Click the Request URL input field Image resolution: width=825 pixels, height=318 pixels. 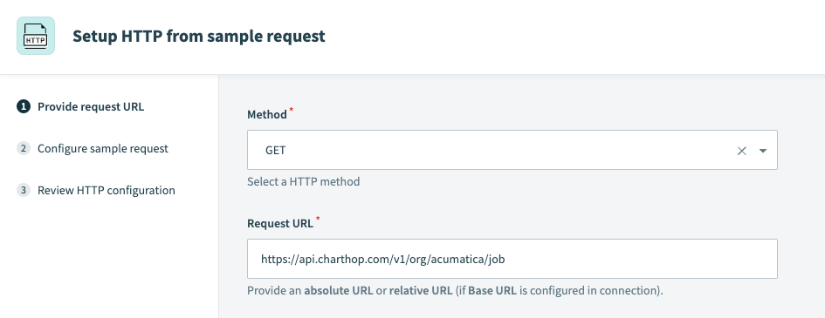tap(512, 259)
